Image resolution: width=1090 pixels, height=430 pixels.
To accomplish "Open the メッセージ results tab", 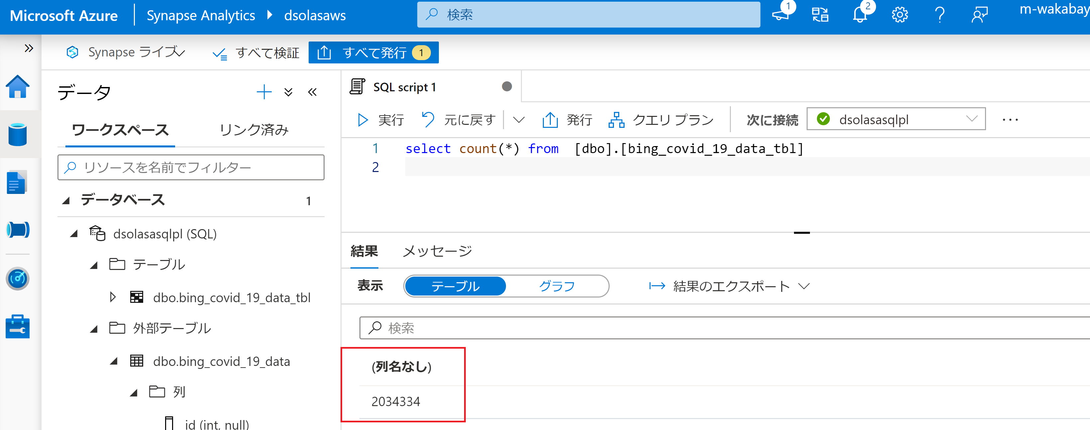I will click(x=437, y=251).
